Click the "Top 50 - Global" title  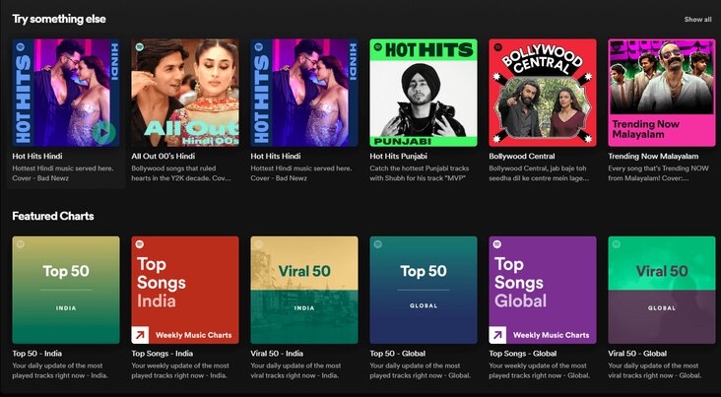[x=398, y=354]
